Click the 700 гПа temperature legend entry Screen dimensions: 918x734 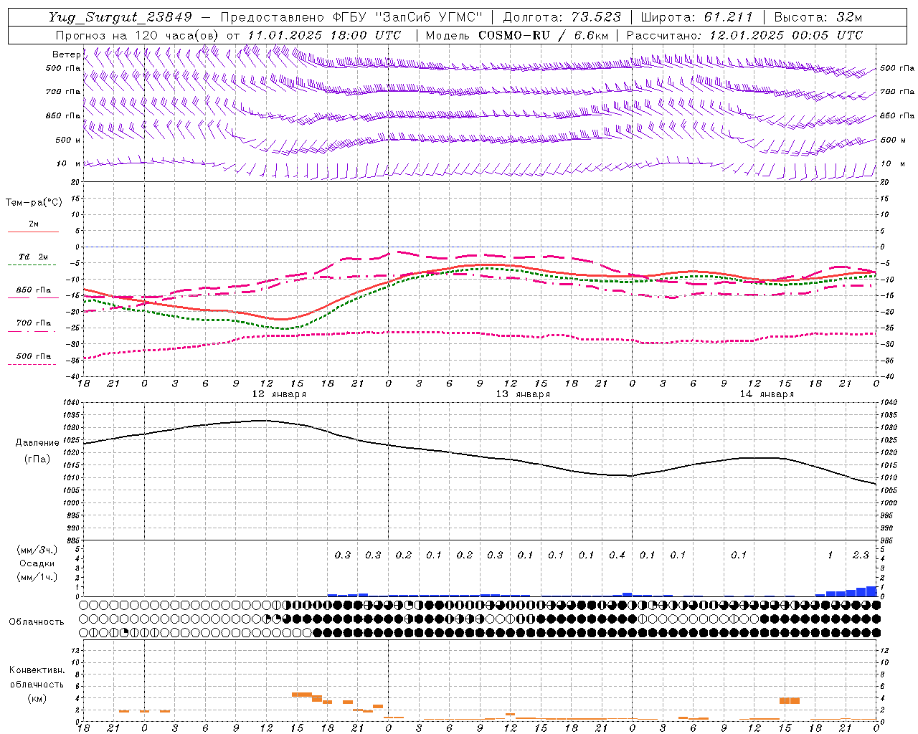[34, 324]
